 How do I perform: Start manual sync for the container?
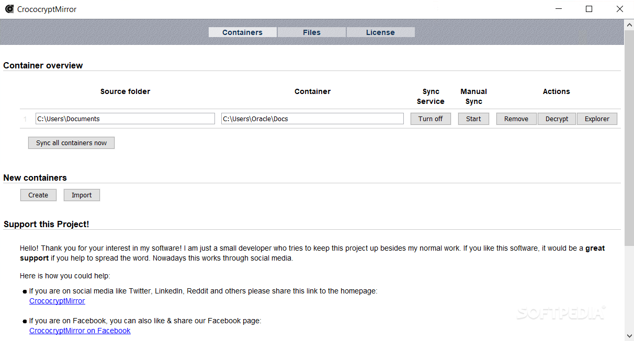[x=473, y=119]
